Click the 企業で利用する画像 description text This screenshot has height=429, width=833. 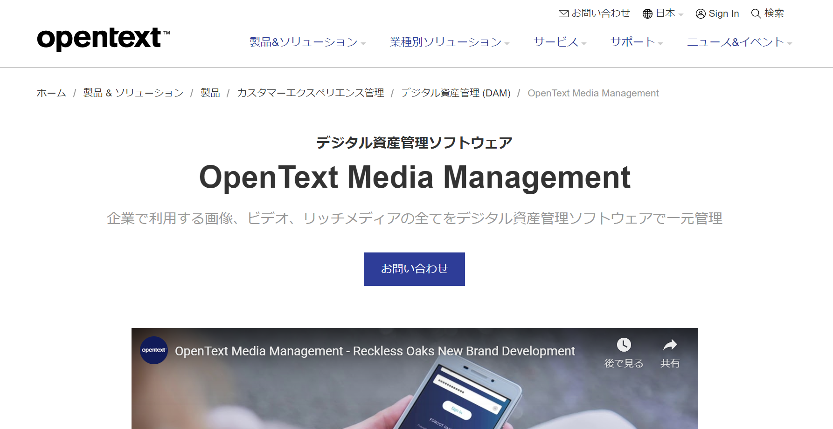click(x=415, y=218)
